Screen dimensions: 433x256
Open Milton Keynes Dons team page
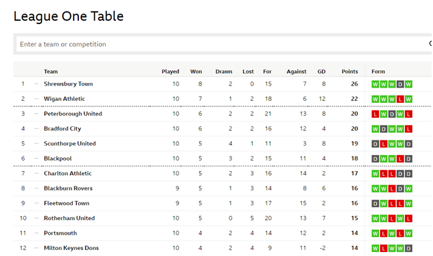click(x=71, y=248)
